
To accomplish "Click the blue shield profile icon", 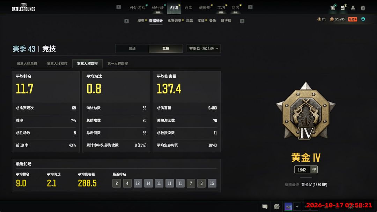I will coord(363,19).
